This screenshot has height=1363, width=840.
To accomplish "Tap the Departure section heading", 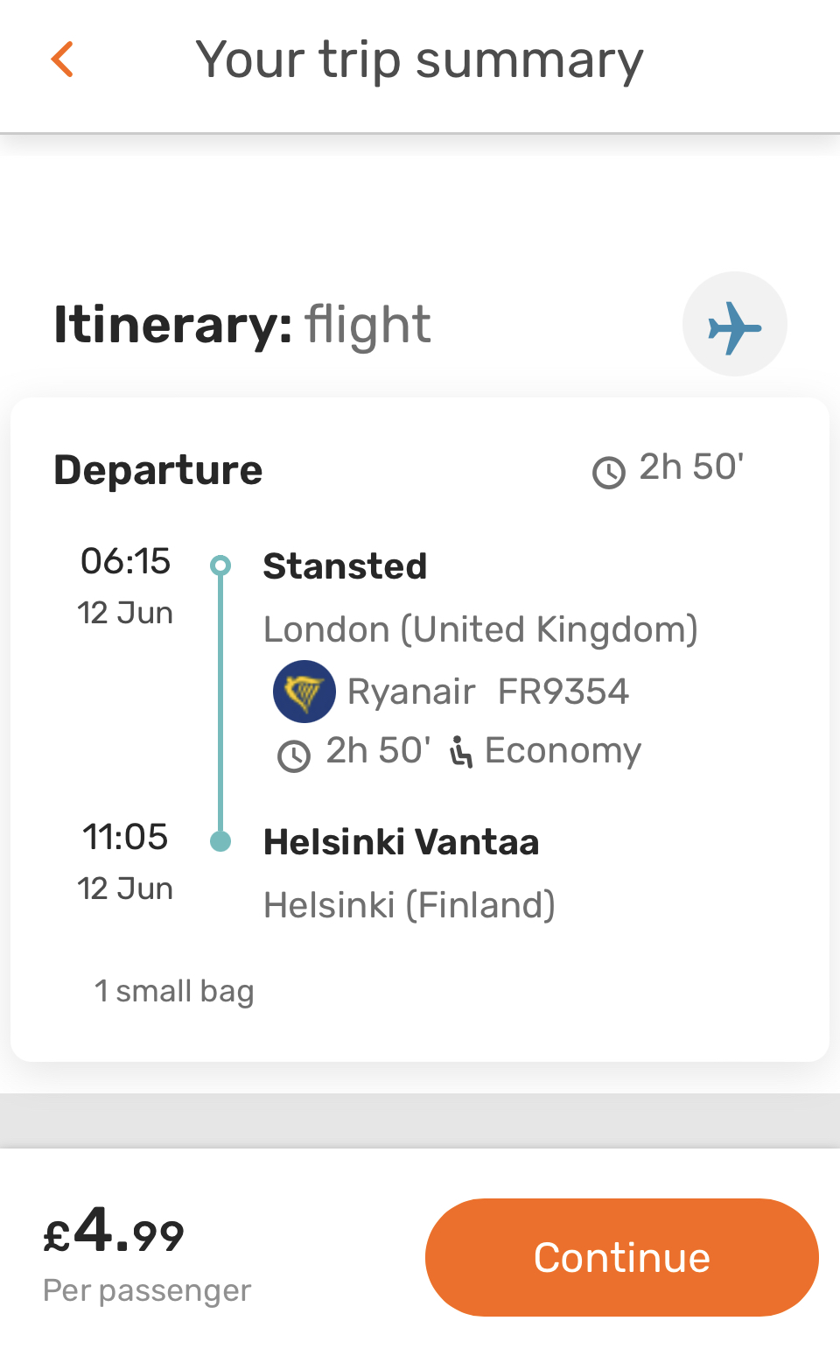I will (158, 470).
